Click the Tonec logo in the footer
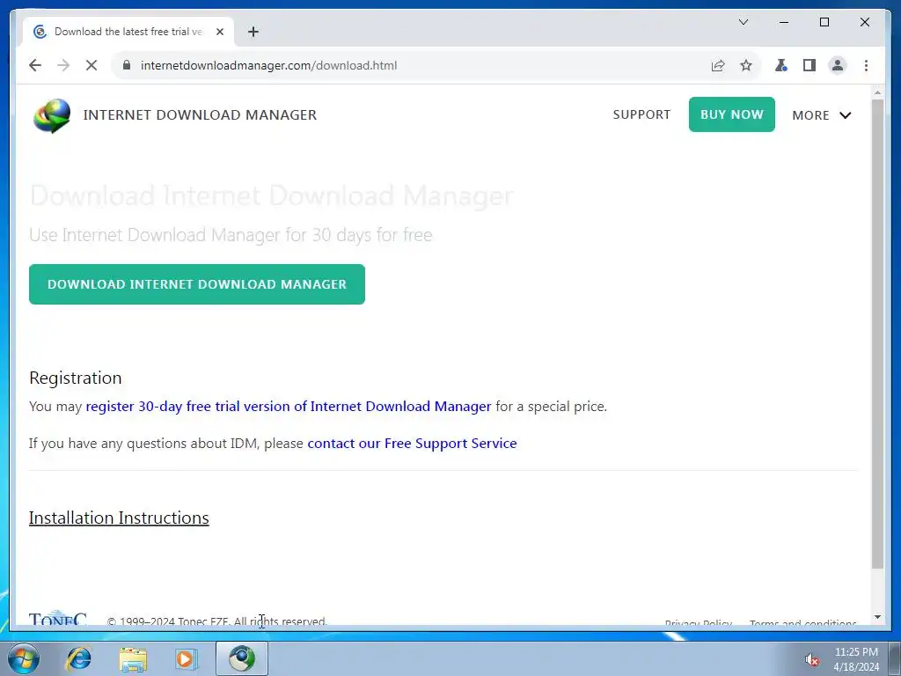901x676 pixels. tap(57, 619)
